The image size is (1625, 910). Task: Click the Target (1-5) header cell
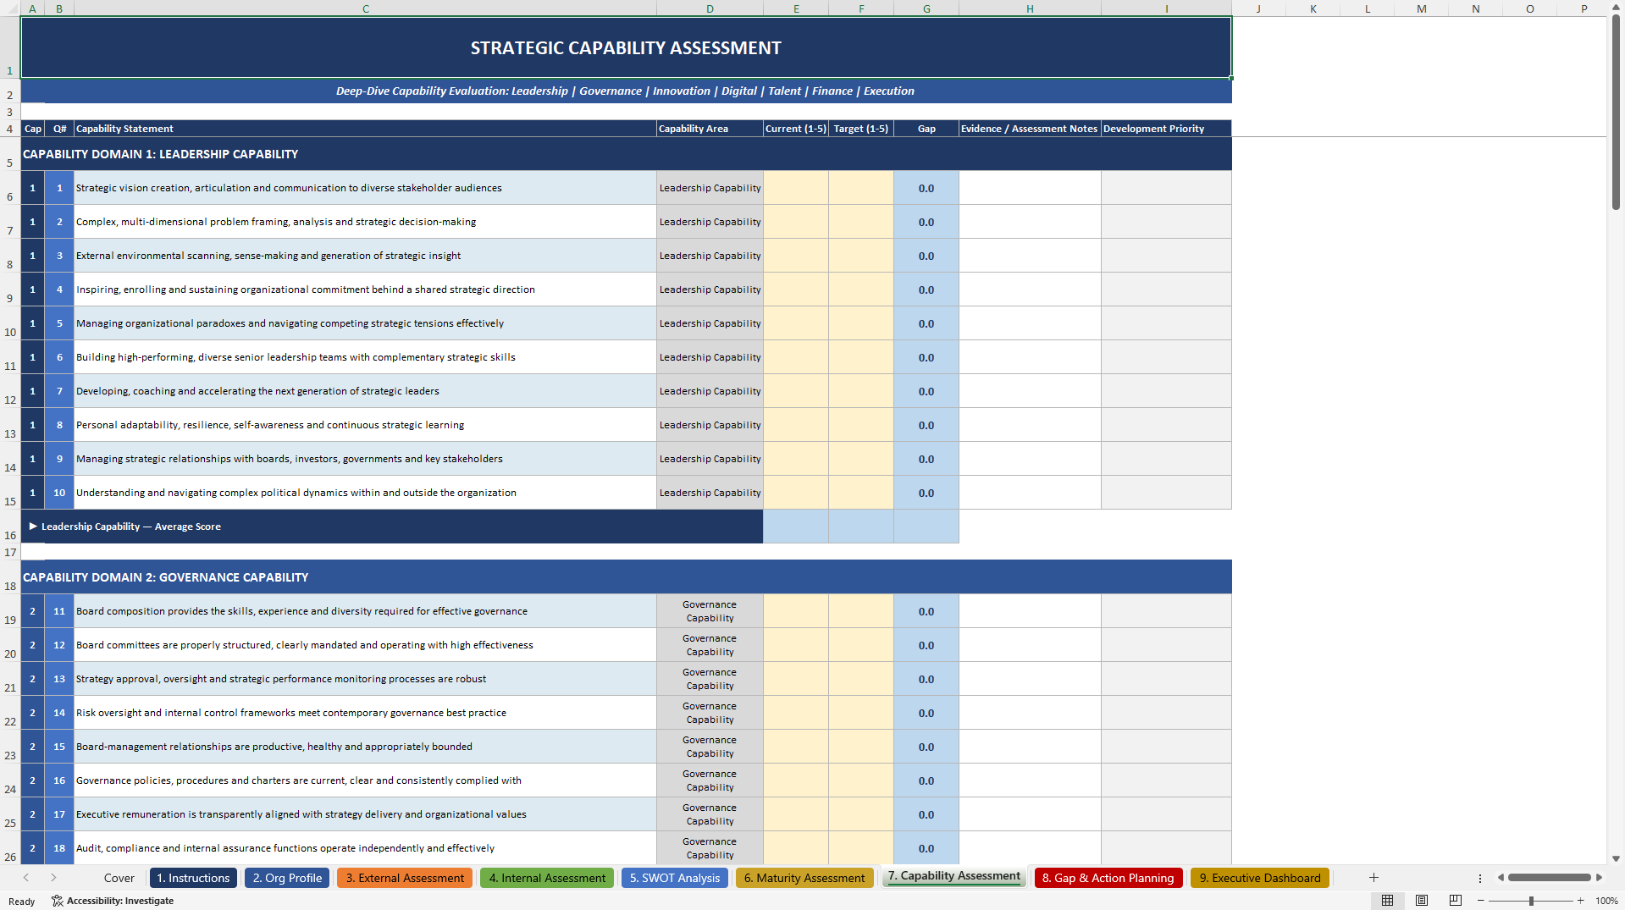[x=860, y=129]
